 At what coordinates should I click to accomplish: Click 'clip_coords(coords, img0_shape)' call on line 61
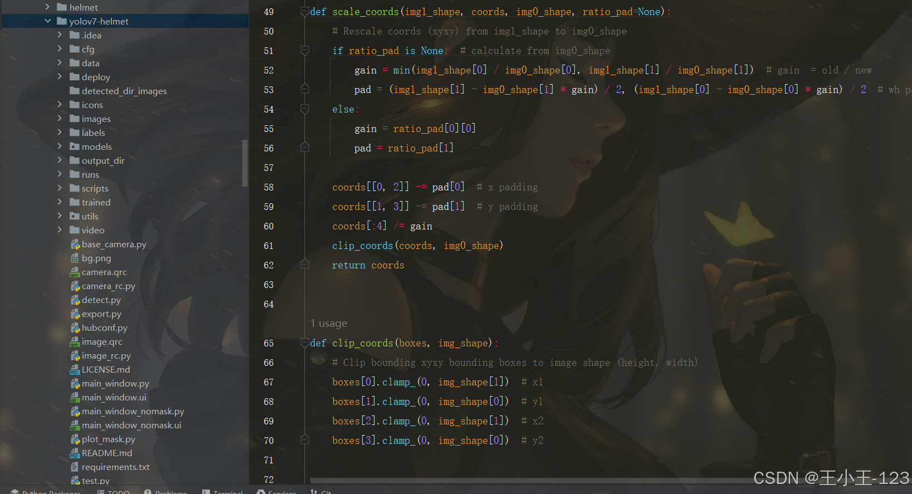point(418,246)
